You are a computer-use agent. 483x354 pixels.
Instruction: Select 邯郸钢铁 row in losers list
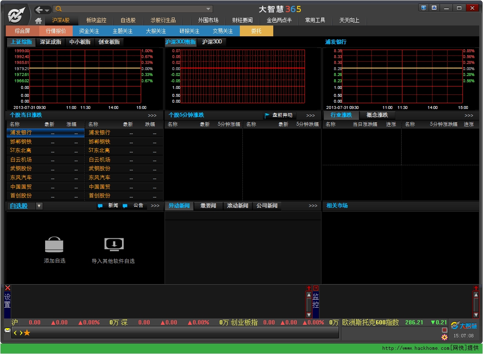pyautogui.click(x=124, y=142)
